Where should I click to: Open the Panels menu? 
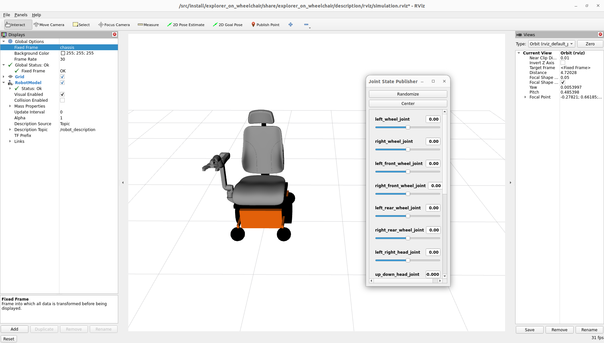(21, 15)
